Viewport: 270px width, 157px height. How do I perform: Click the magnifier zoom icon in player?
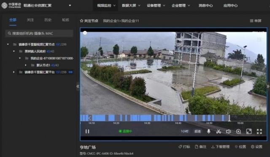pos(238,132)
